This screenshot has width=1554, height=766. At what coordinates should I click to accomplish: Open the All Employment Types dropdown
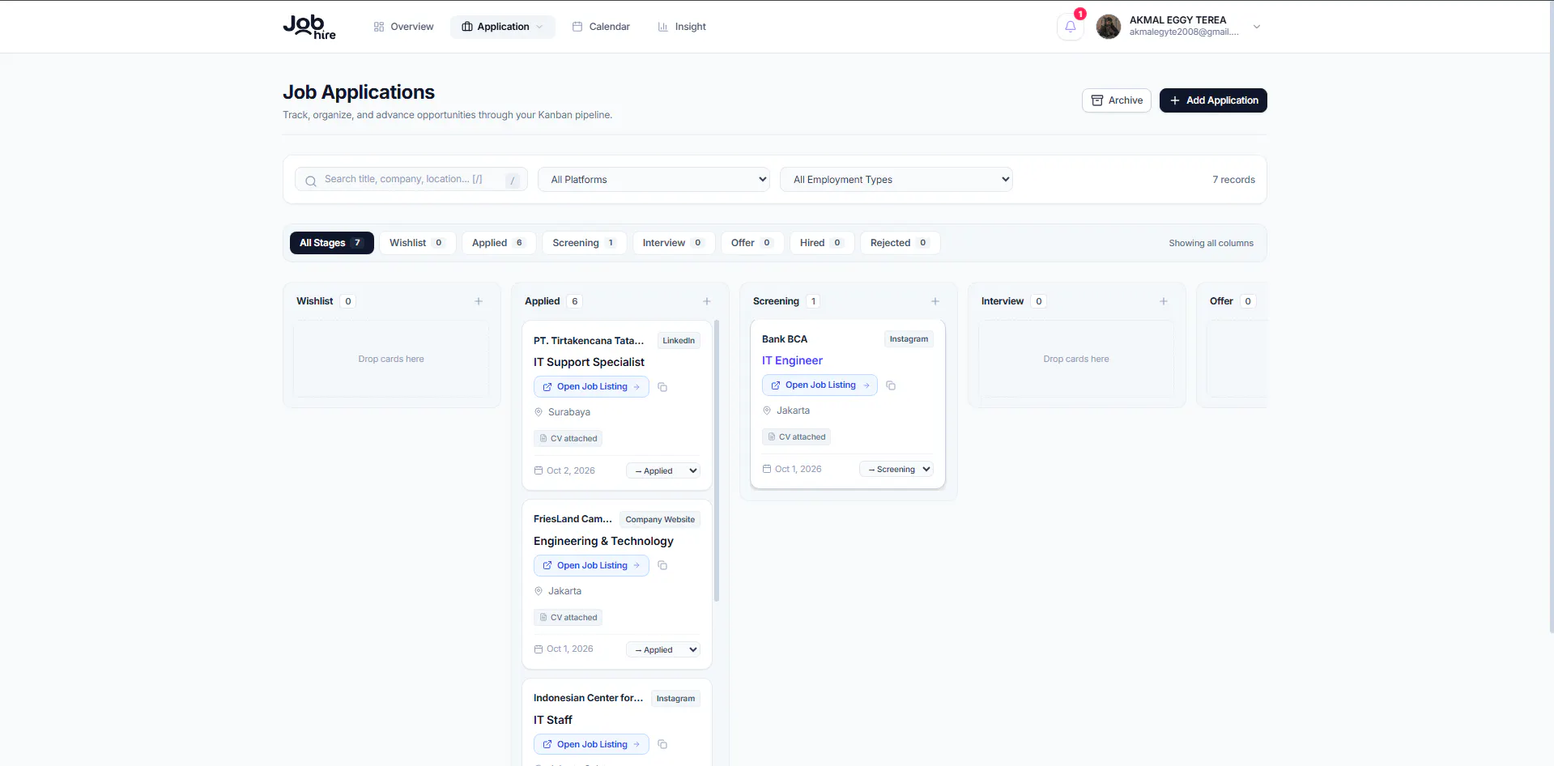tap(896, 180)
